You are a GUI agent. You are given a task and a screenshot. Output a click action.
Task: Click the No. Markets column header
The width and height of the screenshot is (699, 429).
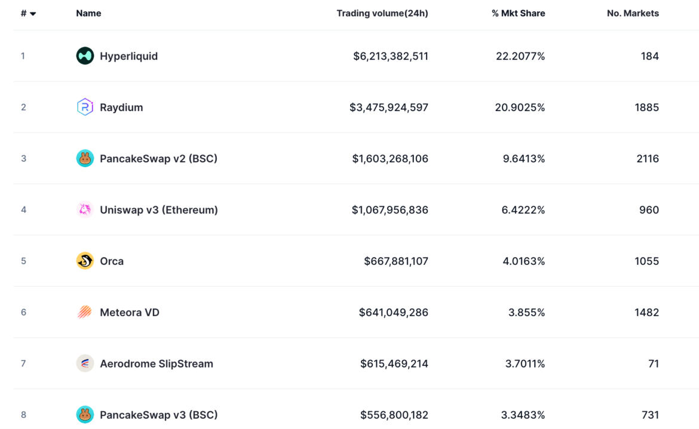tap(632, 13)
